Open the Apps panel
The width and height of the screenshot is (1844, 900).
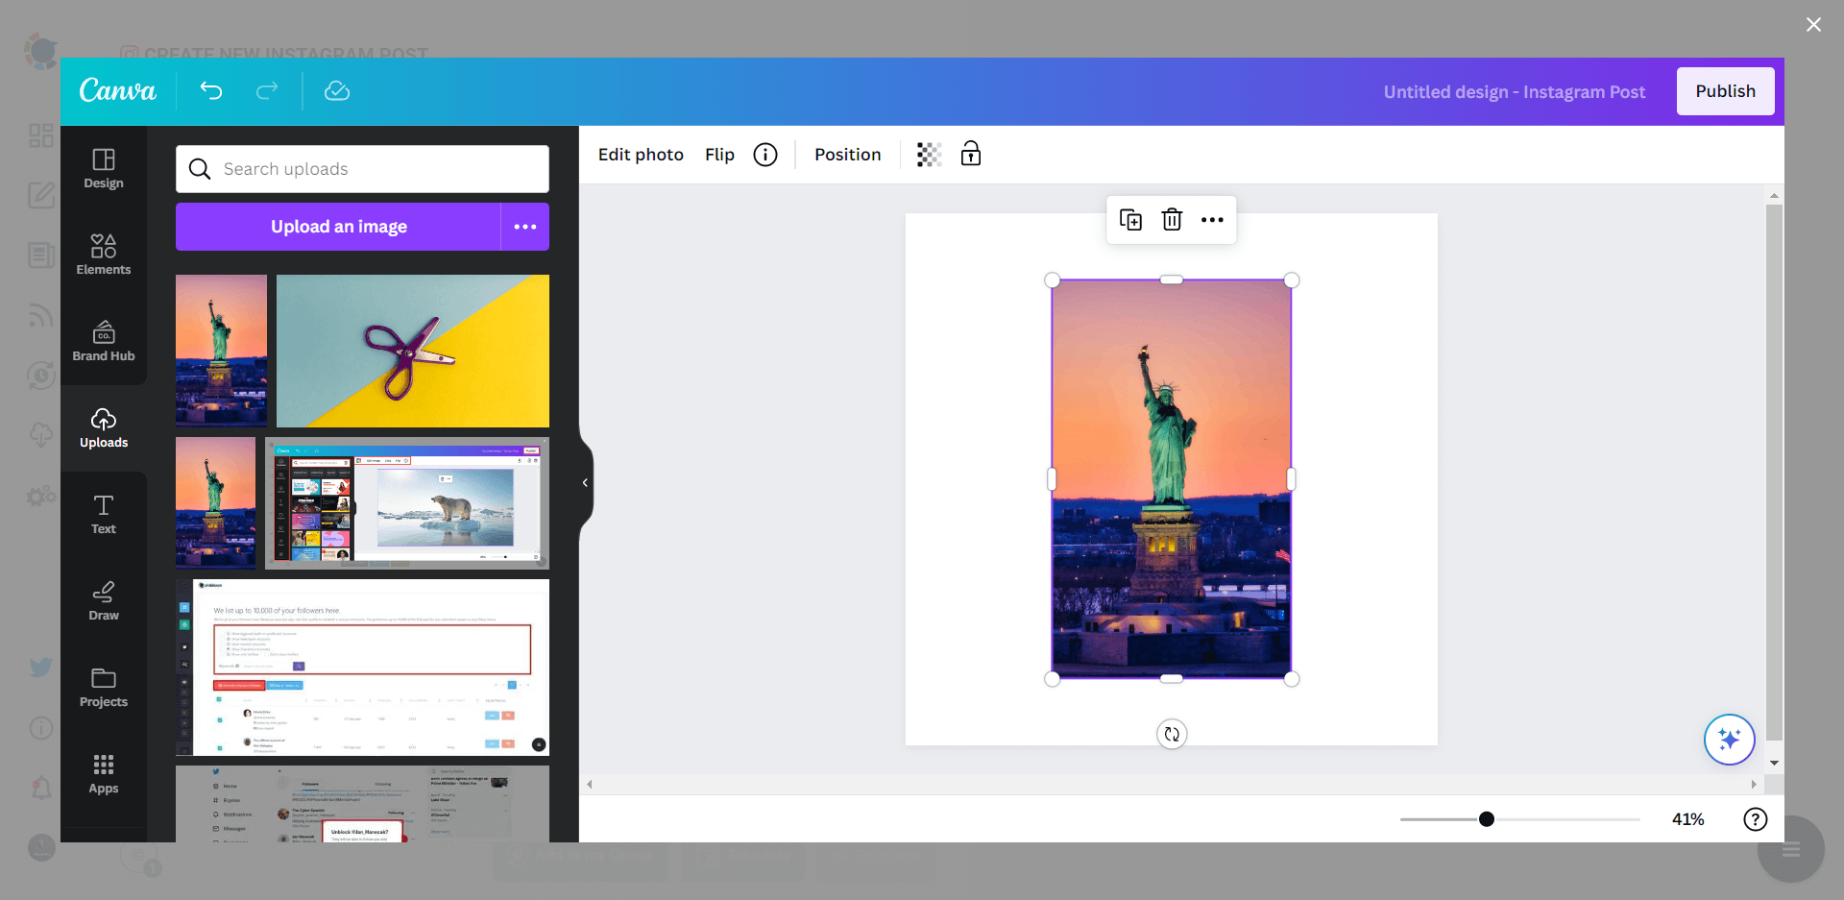(x=103, y=773)
